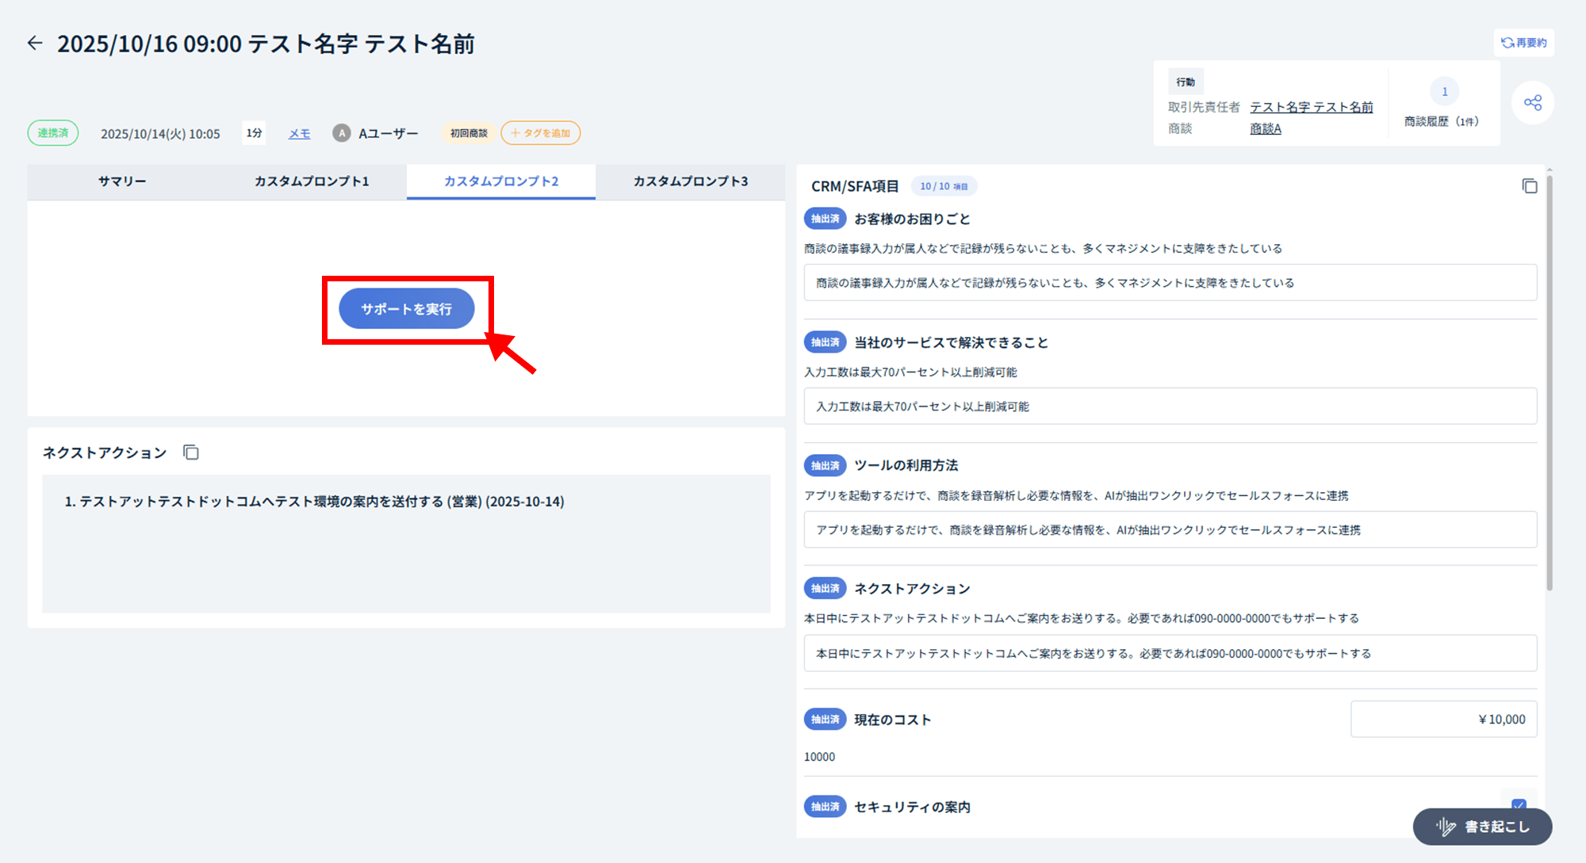Copy CRM/SFA items with copy icon
1586x863 pixels.
pos(1529,186)
